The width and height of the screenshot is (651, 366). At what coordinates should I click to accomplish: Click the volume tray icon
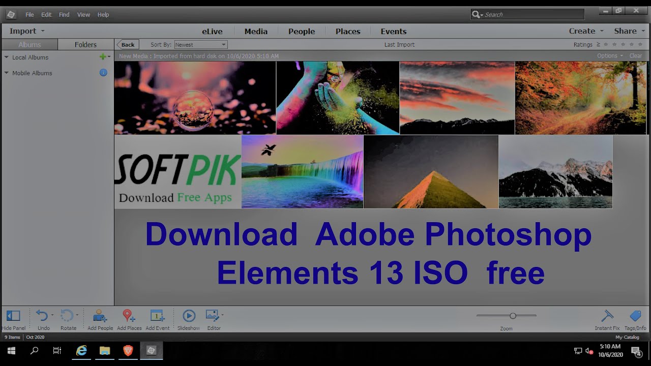[589, 351]
